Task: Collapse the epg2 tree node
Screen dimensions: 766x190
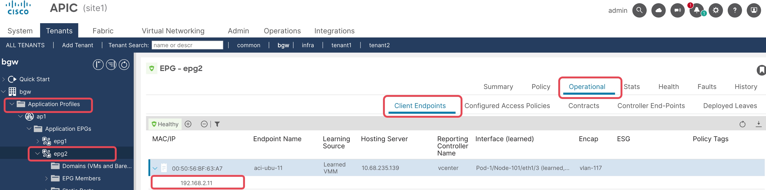Action: point(37,153)
